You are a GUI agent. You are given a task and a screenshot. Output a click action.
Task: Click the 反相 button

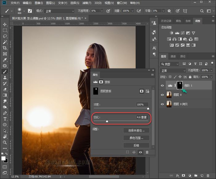[136, 145]
